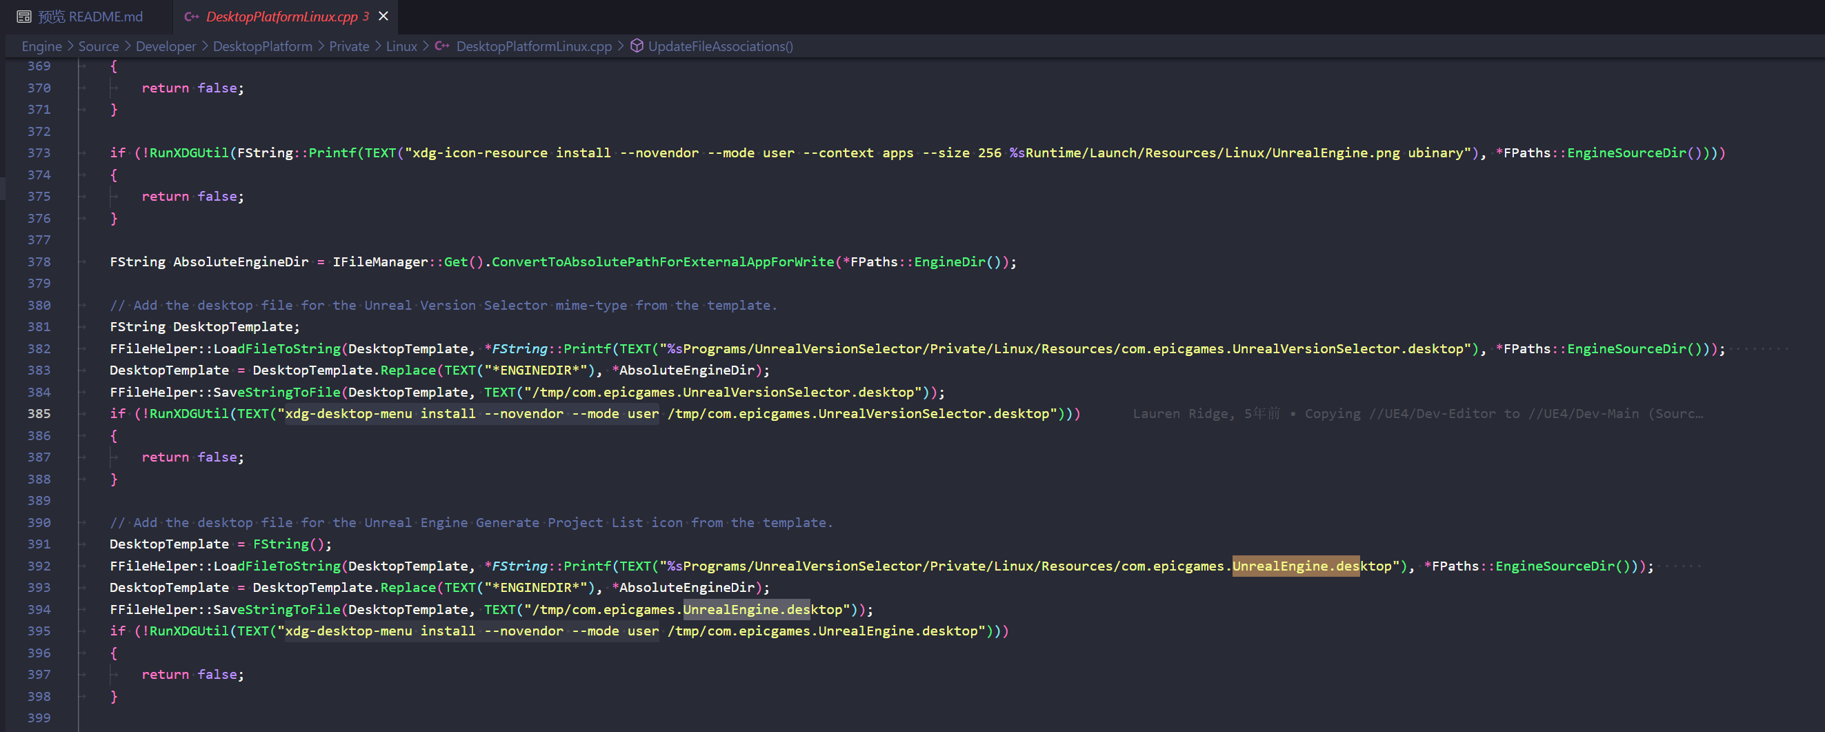Click the preview icon on README.md tab
This screenshot has width=1825, height=732.
(x=24, y=17)
